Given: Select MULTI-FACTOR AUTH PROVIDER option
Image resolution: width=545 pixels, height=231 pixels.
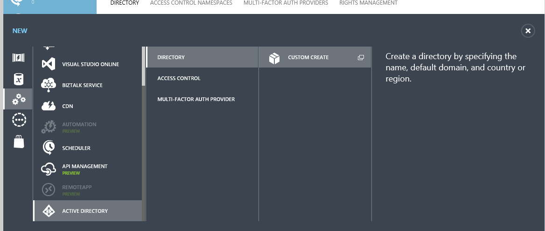Looking at the screenshot, I should click(203, 99).
